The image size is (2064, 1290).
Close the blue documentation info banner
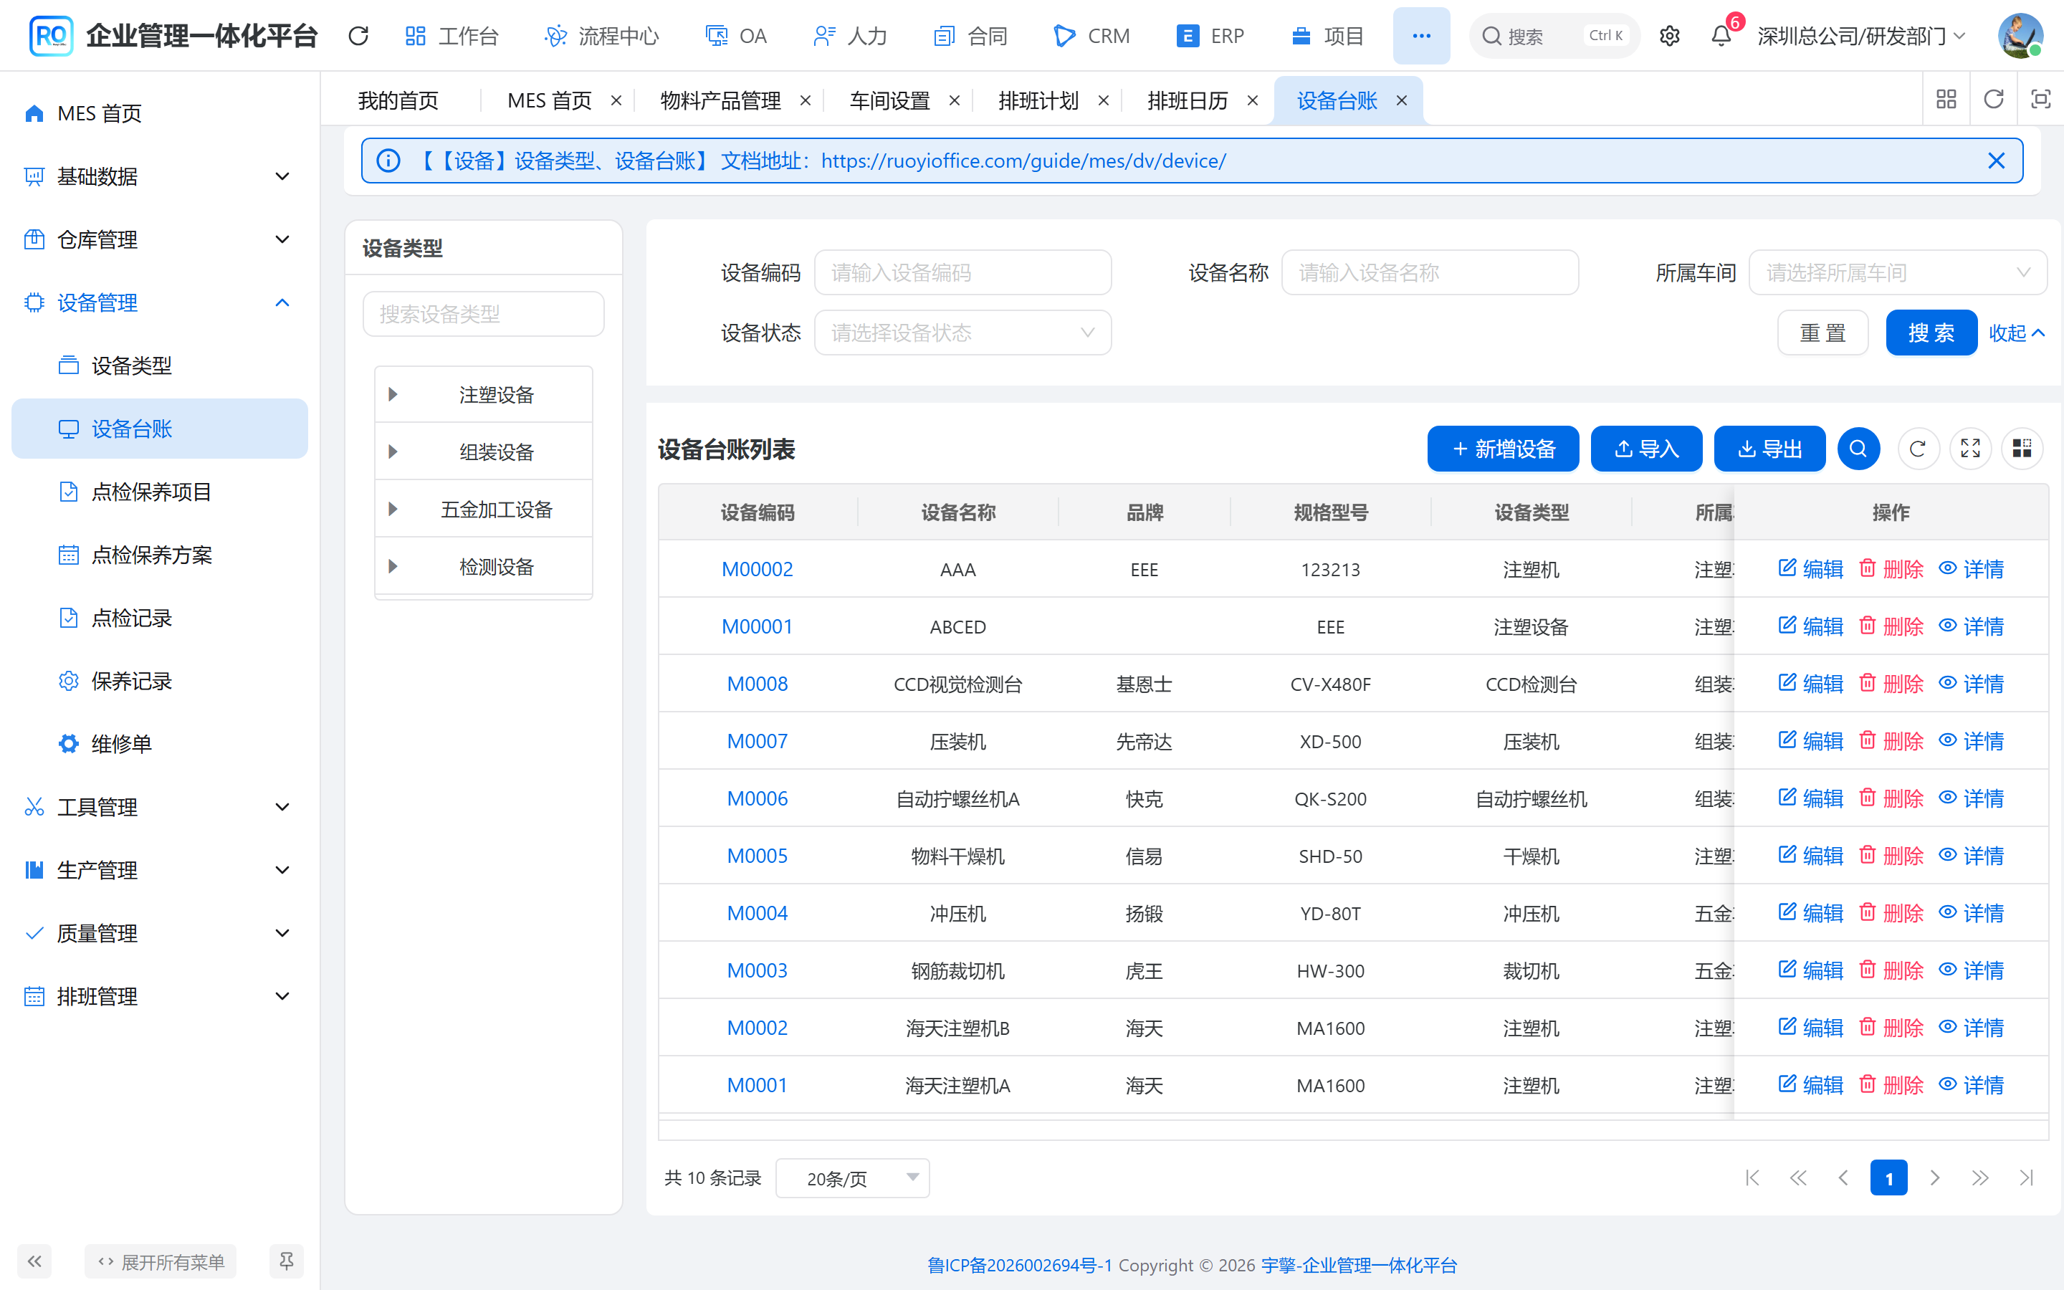pos(1996,161)
